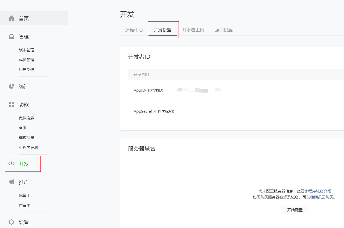Screen dimensions: 344x228
Task: Go to the 接口设置 tab
Action: coord(224,30)
